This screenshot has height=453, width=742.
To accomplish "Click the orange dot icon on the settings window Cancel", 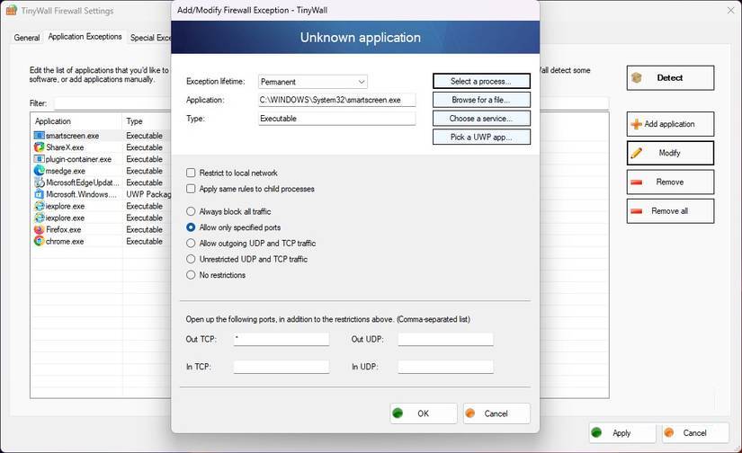I will [x=668, y=432].
